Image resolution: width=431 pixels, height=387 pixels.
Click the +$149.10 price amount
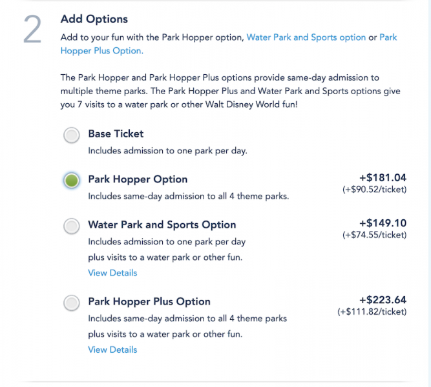[383, 223]
